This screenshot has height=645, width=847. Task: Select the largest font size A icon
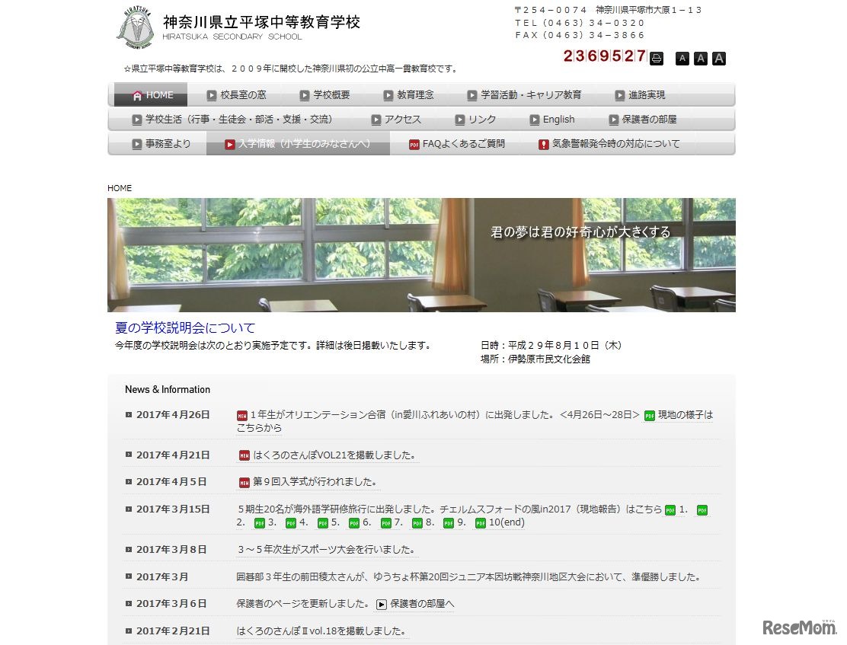(x=719, y=58)
